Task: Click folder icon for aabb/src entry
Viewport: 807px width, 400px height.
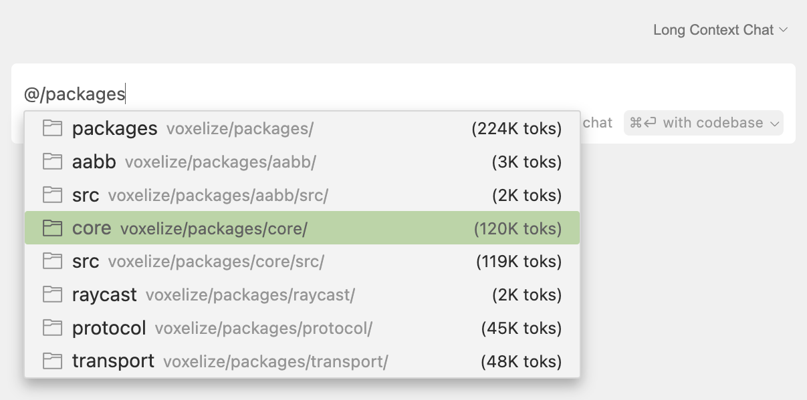Action: tap(52, 195)
